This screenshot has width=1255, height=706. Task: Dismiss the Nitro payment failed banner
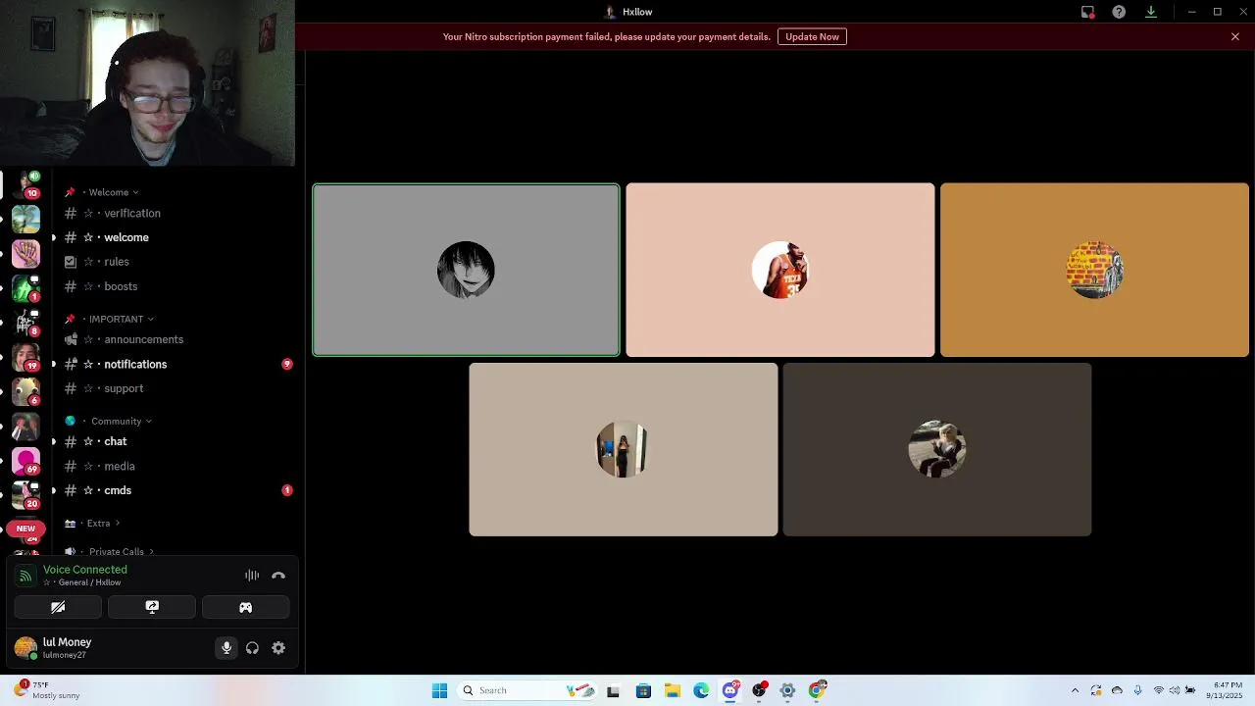click(x=1235, y=36)
